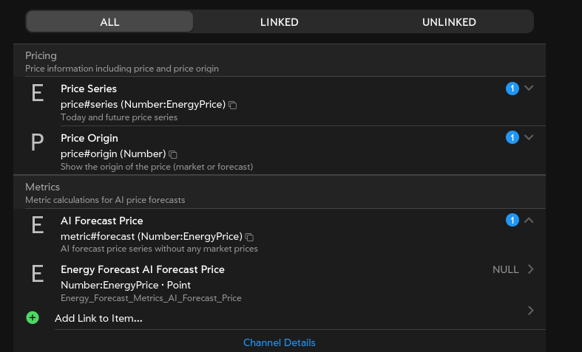Click the green Add Link plus icon
The image size is (582, 352).
tap(32, 318)
